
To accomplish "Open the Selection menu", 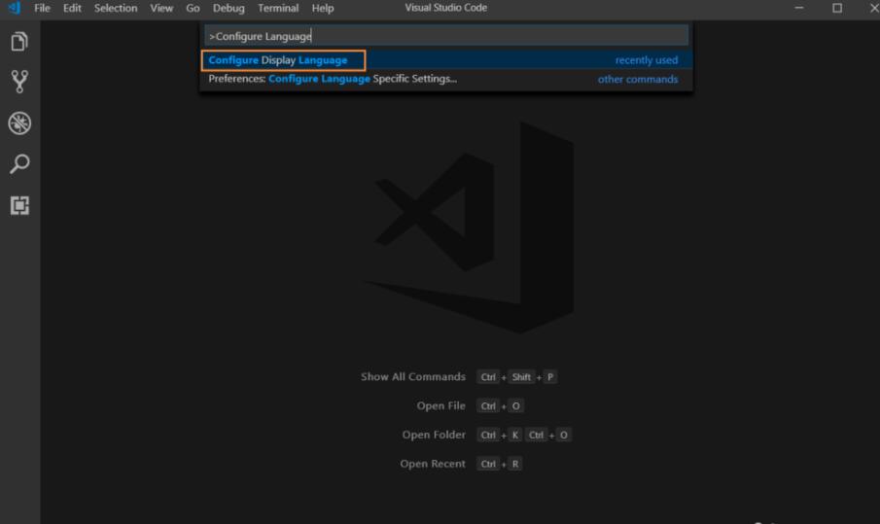I will click(116, 8).
